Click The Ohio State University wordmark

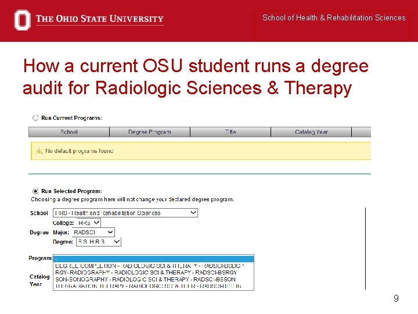tap(100, 19)
